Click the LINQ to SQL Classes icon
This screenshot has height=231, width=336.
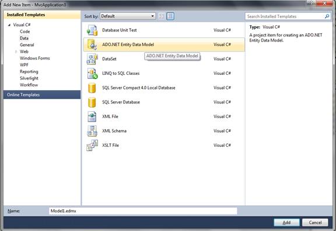[92, 74]
